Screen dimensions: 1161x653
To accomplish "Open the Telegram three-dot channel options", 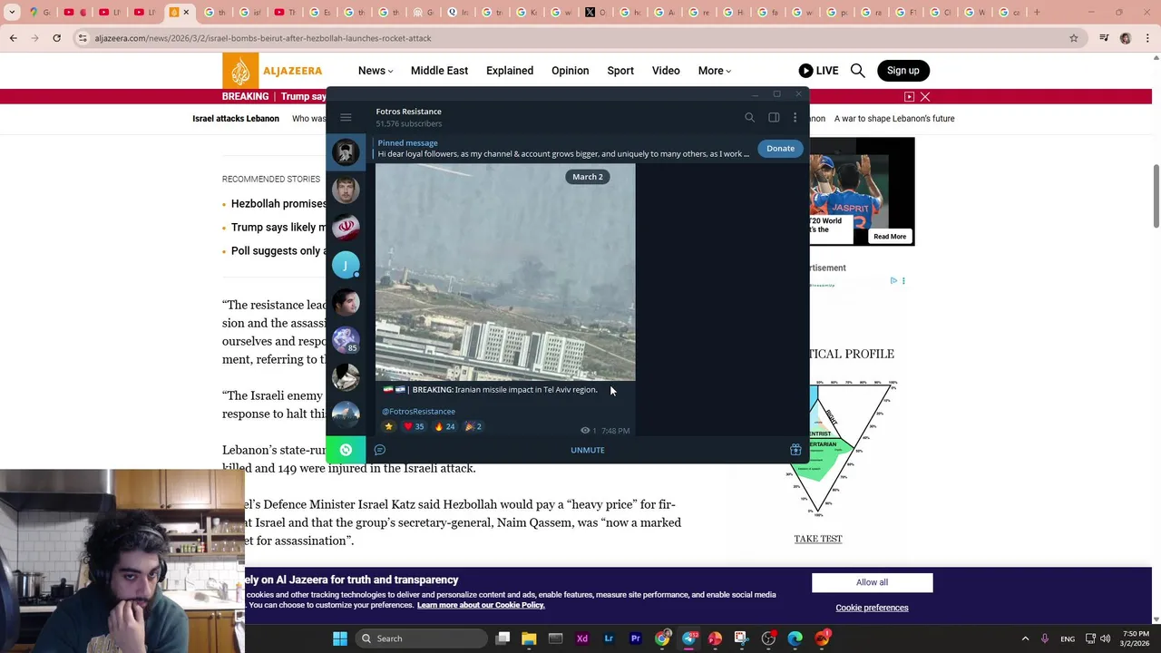I will click(x=795, y=117).
